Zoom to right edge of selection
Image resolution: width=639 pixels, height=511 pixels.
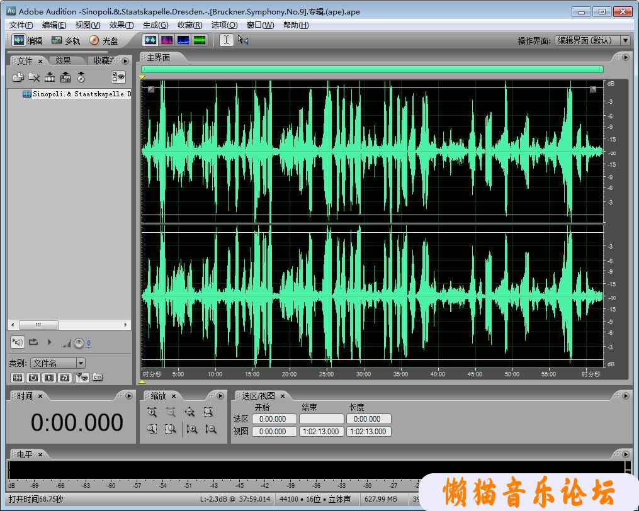coord(171,429)
